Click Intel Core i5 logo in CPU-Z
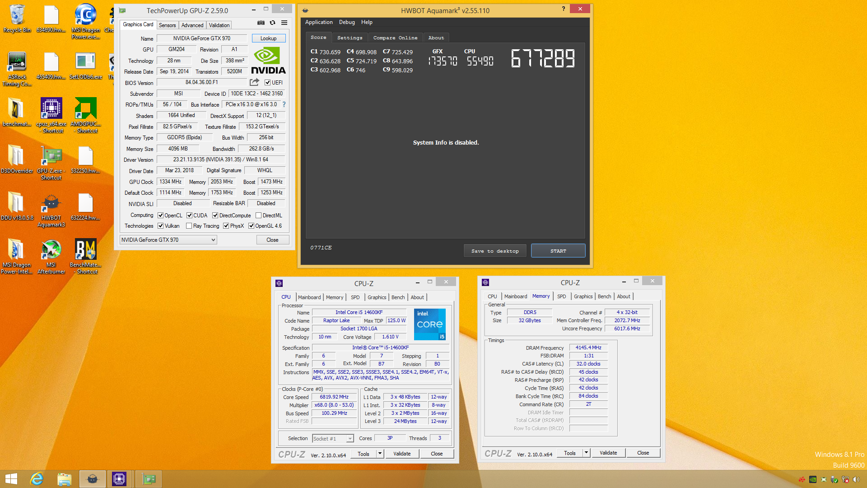The width and height of the screenshot is (867, 488). tap(430, 324)
